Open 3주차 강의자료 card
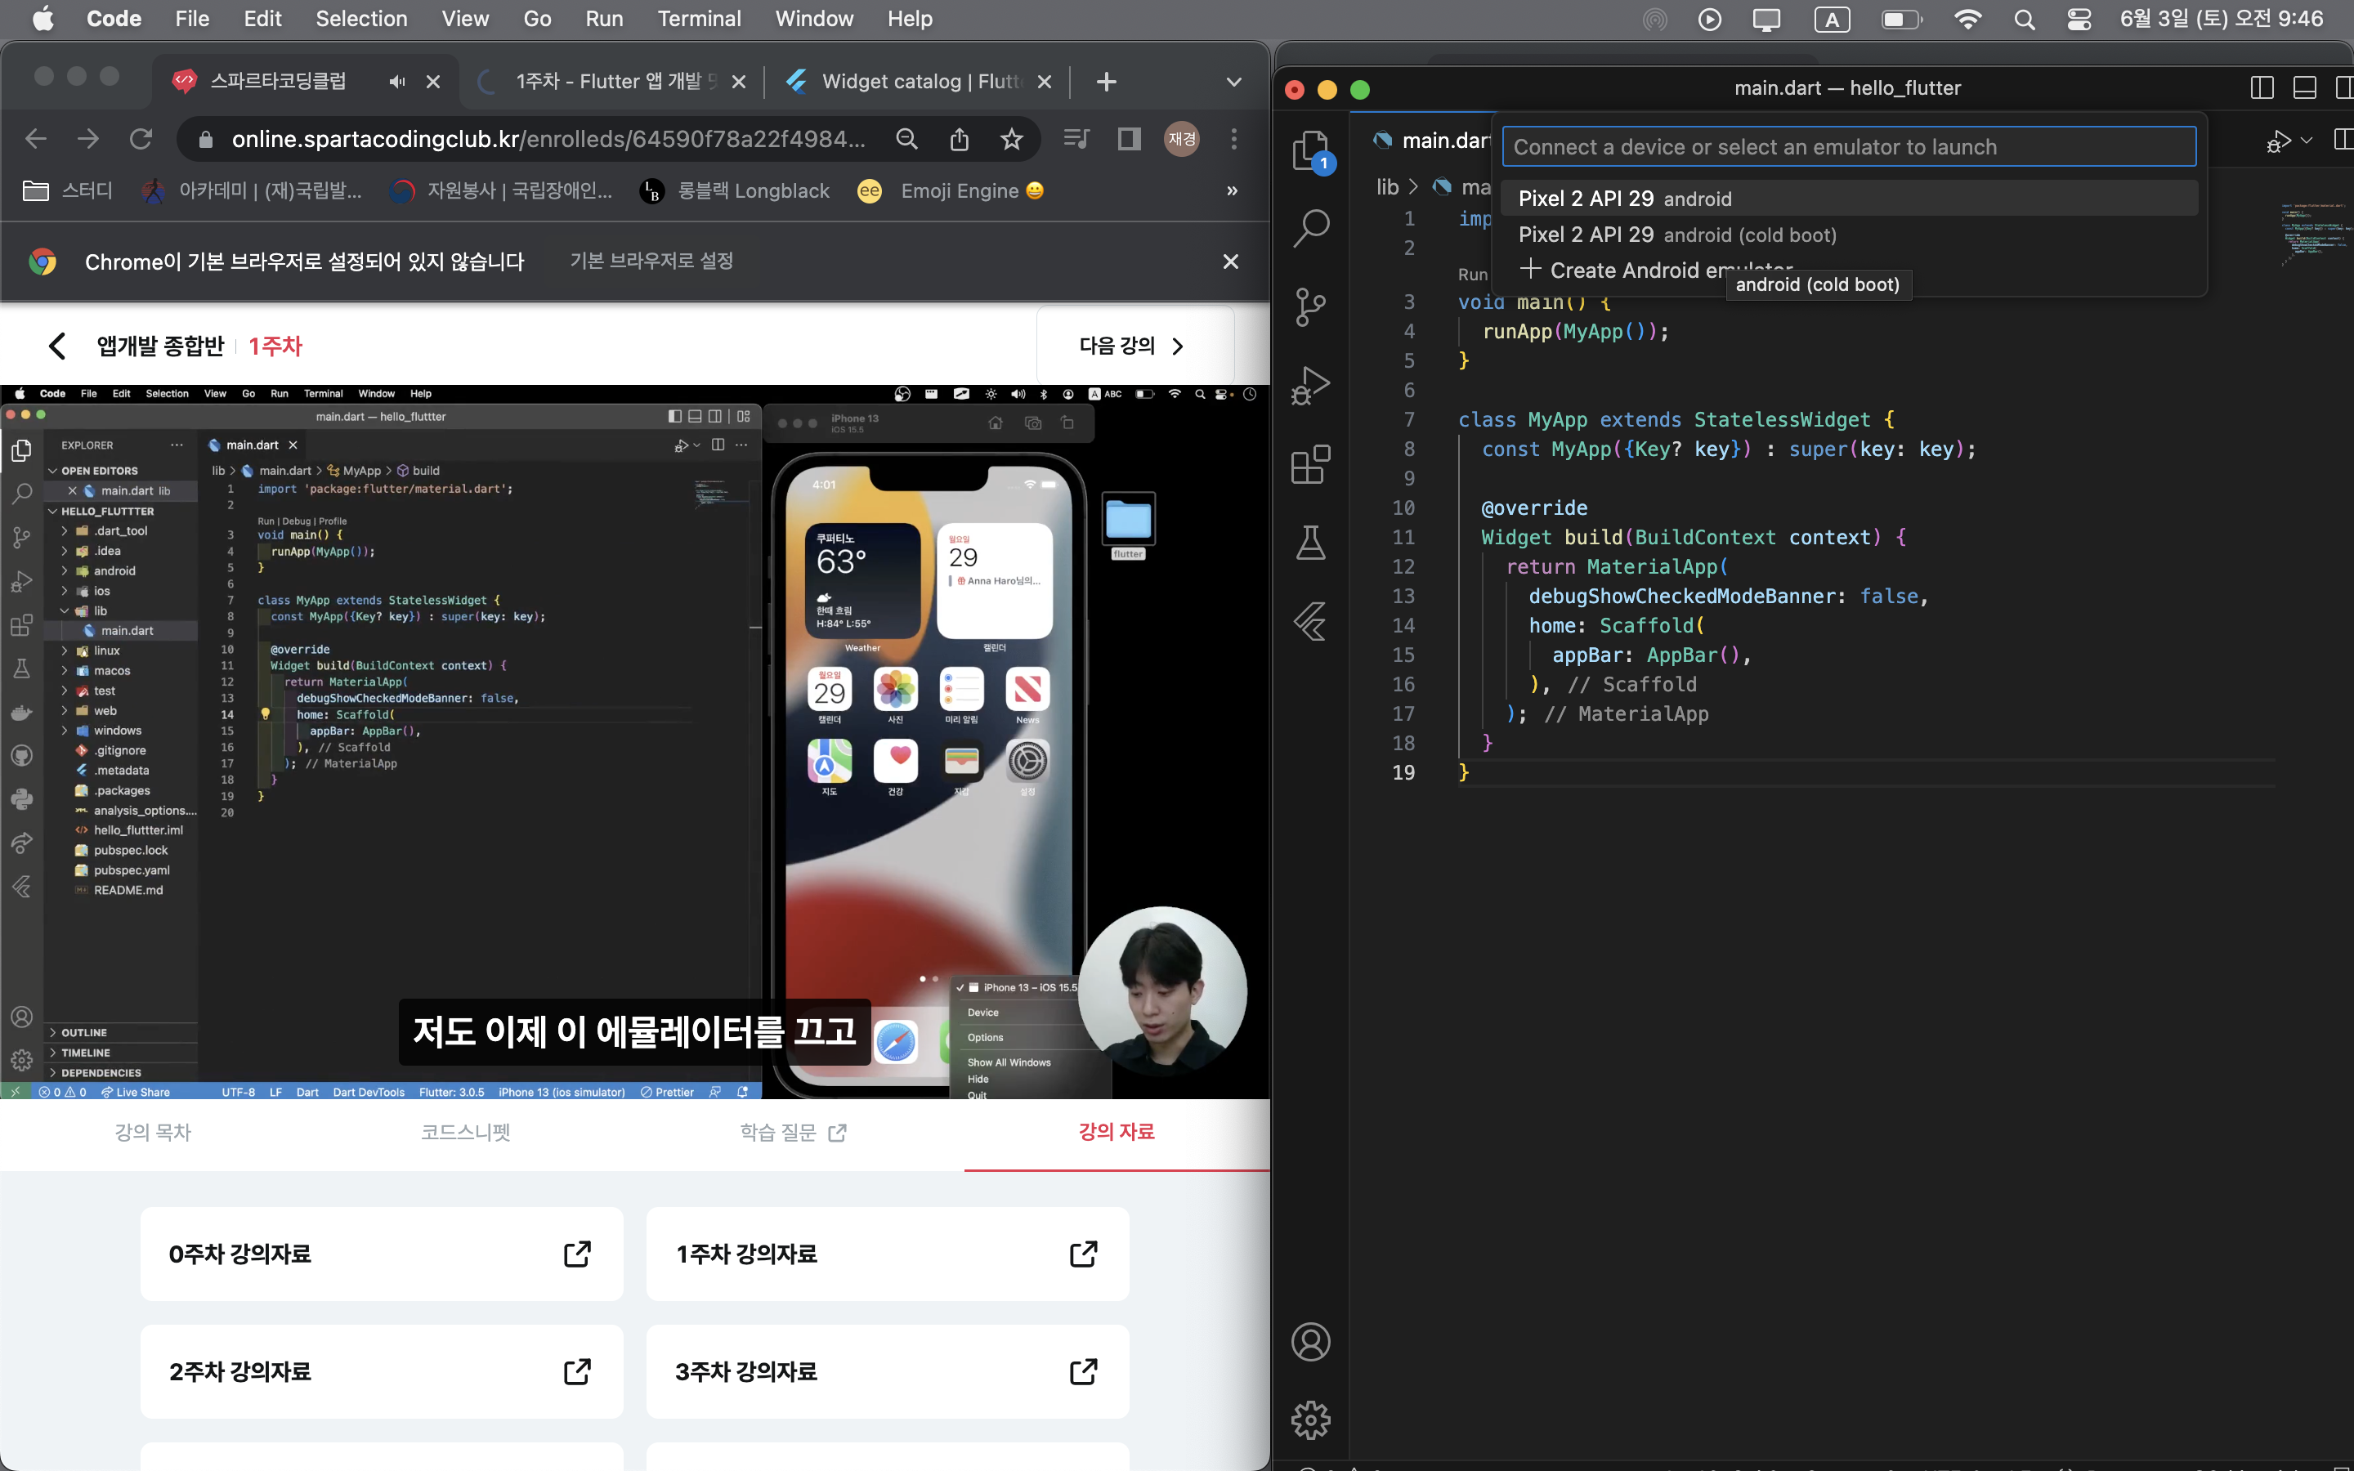The image size is (2354, 1471). coord(887,1370)
